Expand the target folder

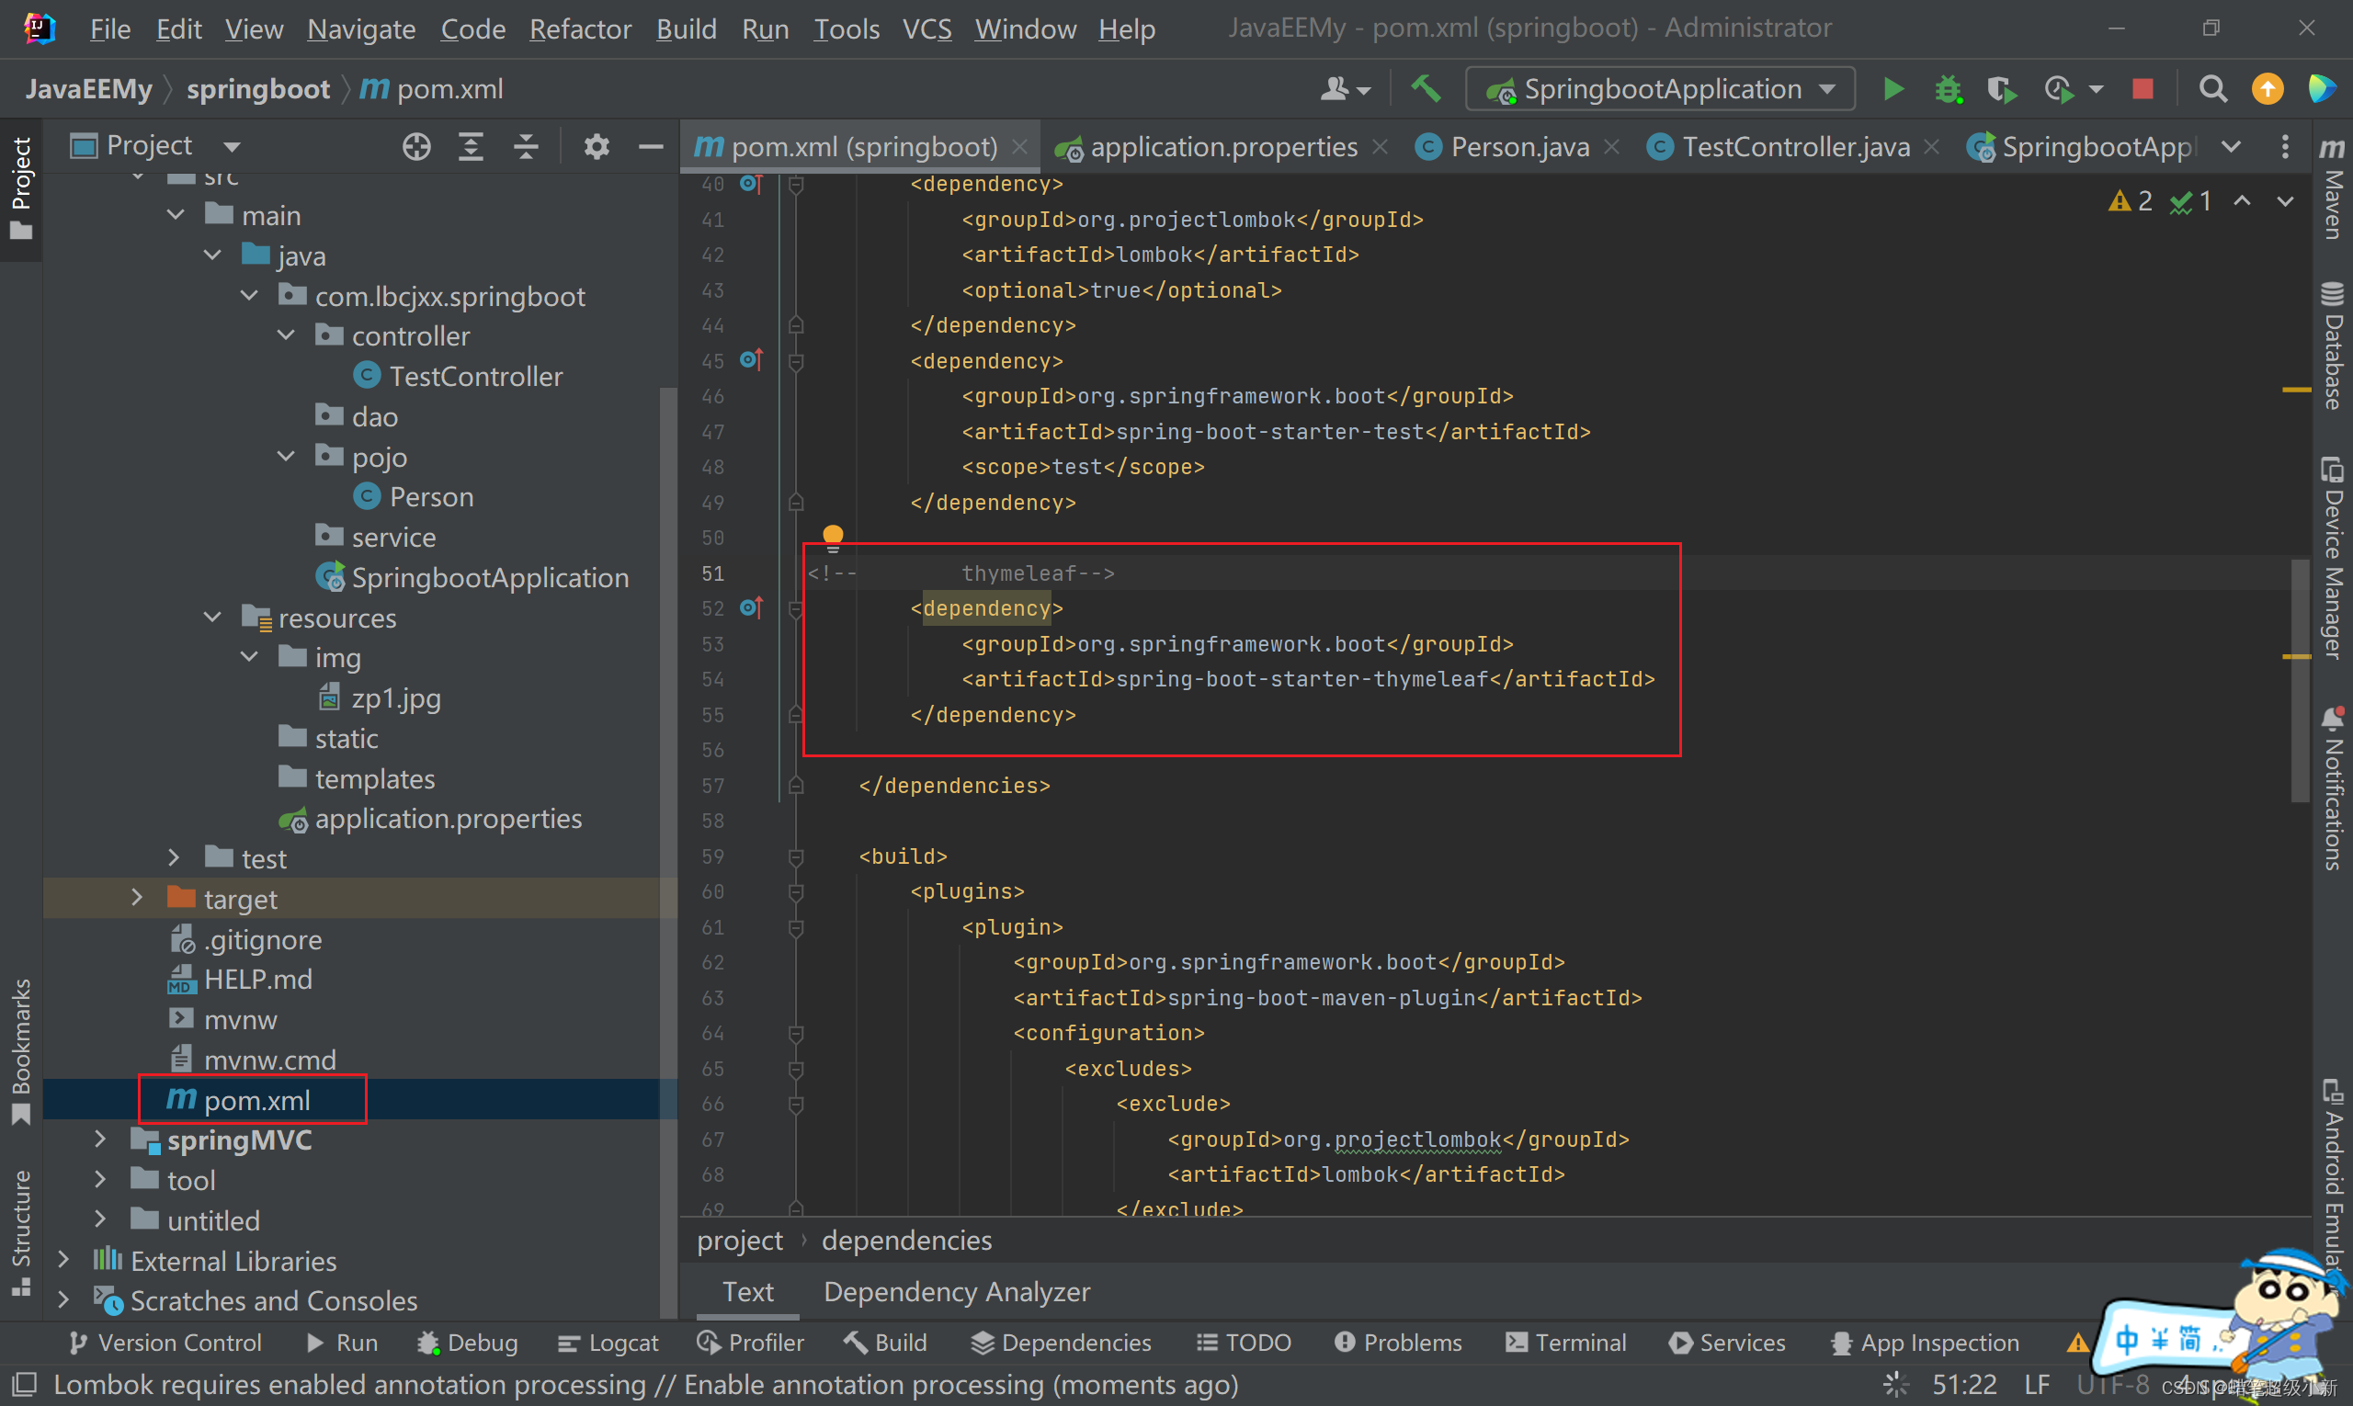[x=136, y=898]
